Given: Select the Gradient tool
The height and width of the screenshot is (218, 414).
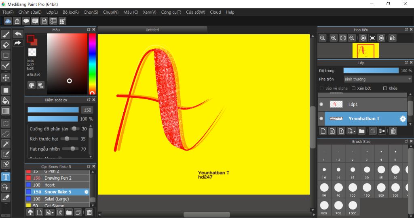Looking at the screenshot, I should pyautogui.click(x=6, y=111).
